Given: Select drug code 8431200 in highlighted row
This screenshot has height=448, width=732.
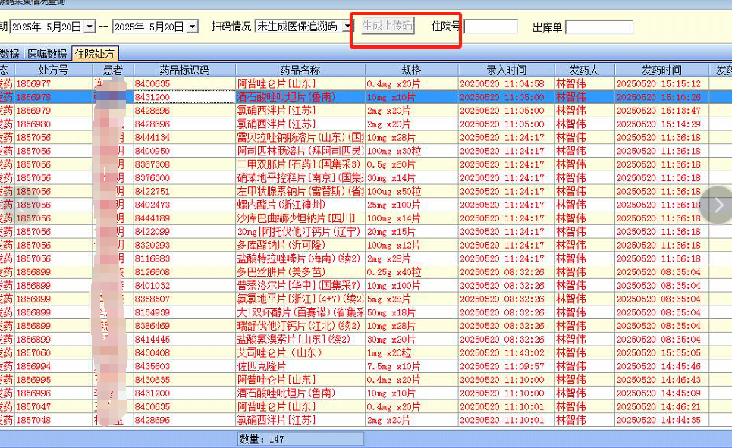Looking at the screenshot, I should pyautogui.click(x=184, y=97).
